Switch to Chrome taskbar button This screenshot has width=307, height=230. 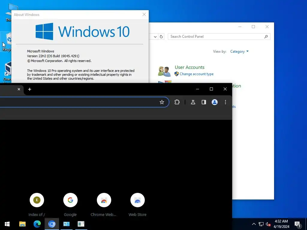click(52, 224)
